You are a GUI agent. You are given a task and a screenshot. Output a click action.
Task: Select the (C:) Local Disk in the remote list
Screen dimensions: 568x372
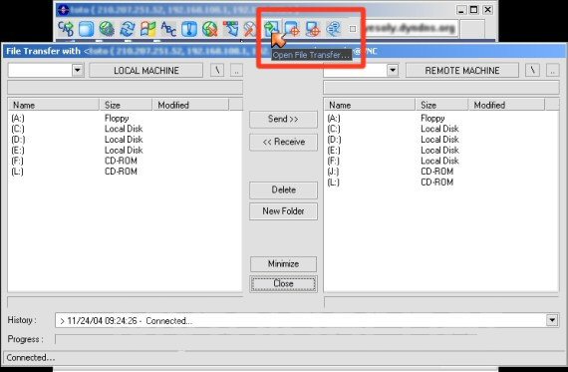point(393,129)
